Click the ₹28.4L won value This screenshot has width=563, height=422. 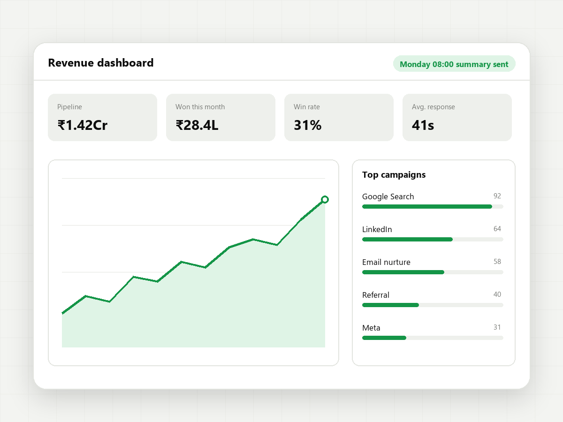(197, 125)
